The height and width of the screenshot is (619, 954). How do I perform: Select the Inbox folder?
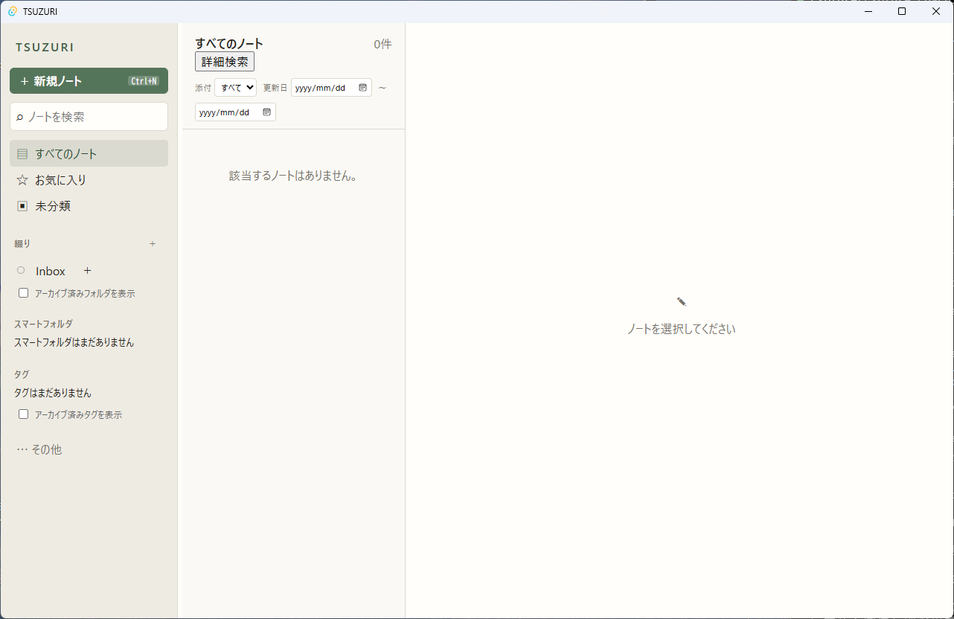51,271
